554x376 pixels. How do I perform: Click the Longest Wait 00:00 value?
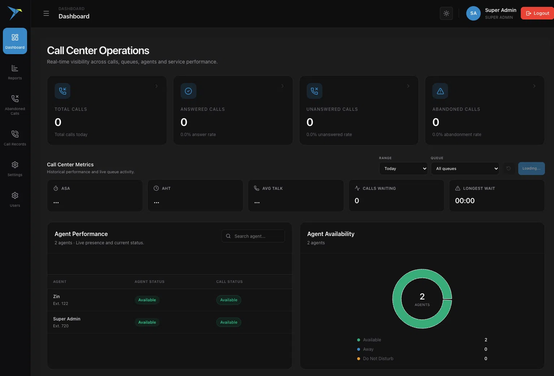tap(465, 201)
